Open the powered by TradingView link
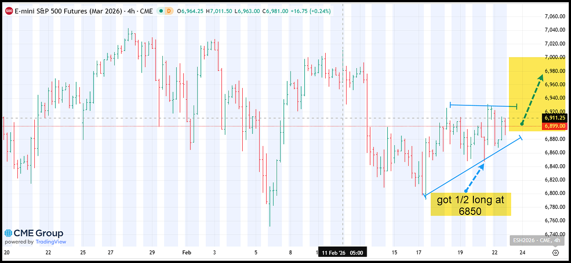 [x=35, y=242]
